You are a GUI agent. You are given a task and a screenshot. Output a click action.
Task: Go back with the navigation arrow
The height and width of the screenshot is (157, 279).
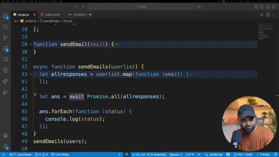[77, 7]
